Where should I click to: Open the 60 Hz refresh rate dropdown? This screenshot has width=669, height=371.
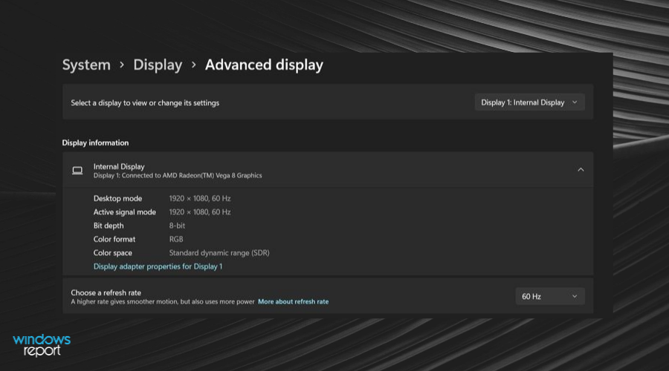550,297
